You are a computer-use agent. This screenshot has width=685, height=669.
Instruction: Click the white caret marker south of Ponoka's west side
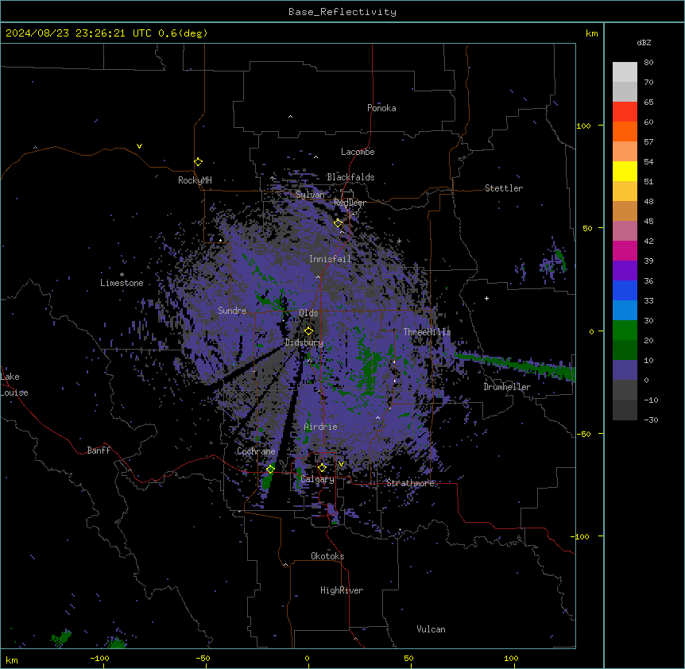coord(290,117)
